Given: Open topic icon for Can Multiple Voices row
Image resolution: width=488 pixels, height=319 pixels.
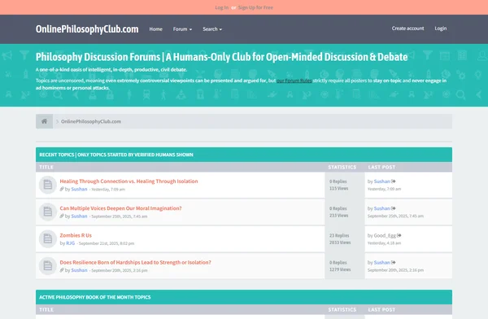Looking at the screenshot, I should pyautogui.click(x=48, y=212).
